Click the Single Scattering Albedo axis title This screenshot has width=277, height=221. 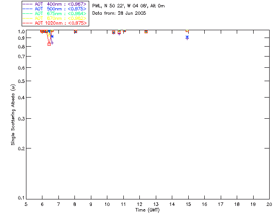(x=13, y=115)
